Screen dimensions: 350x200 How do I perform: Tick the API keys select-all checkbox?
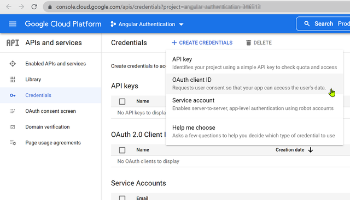coord(122,101)
